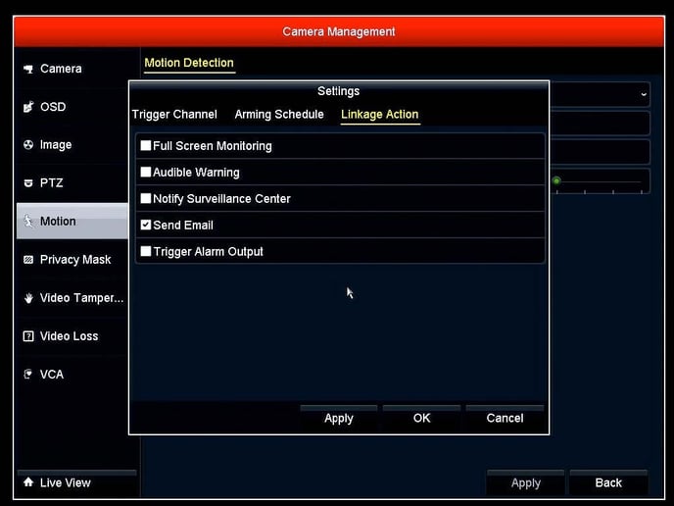Enable Full Screen Monitoring checkbox

146,146
